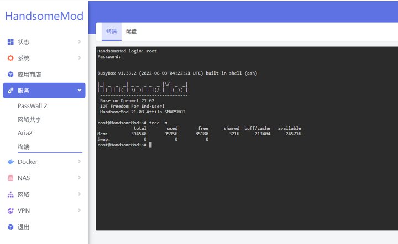Click the 退出 cube icon
Viewport: 398px width, 244px height.
tap(11, 227)
